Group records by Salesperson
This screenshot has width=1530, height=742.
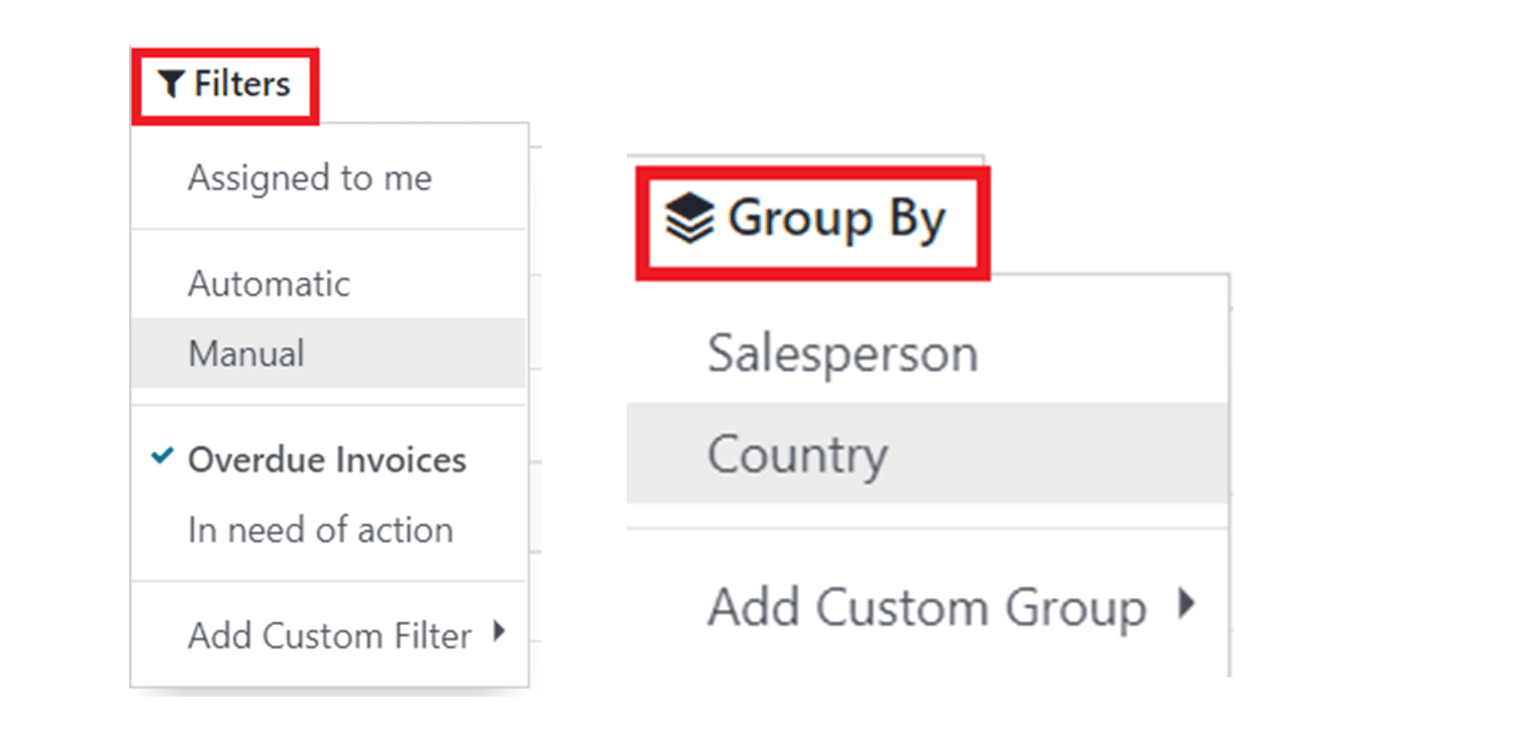click(x=842, y=354)
